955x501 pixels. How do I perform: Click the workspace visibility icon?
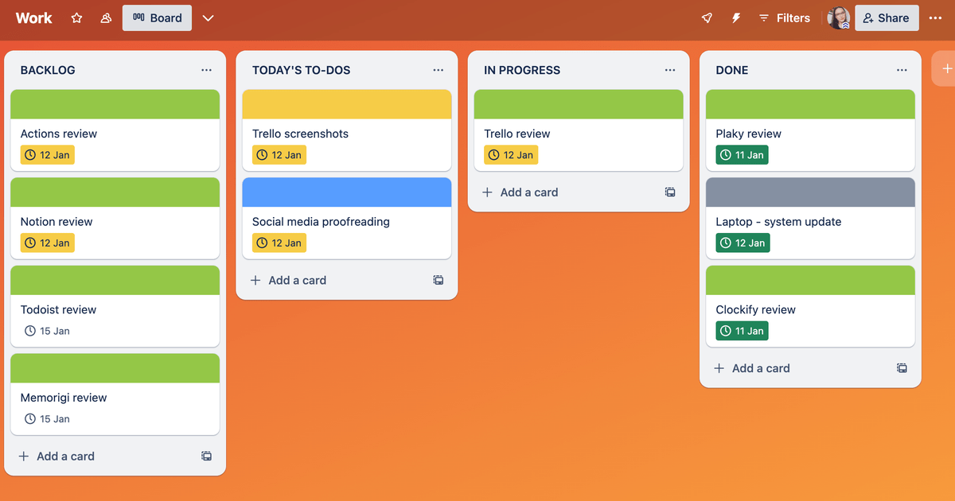point(106,18)
